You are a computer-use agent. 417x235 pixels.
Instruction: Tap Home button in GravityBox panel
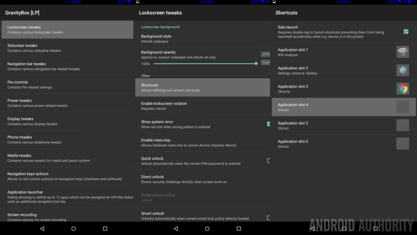click(74, 229)
